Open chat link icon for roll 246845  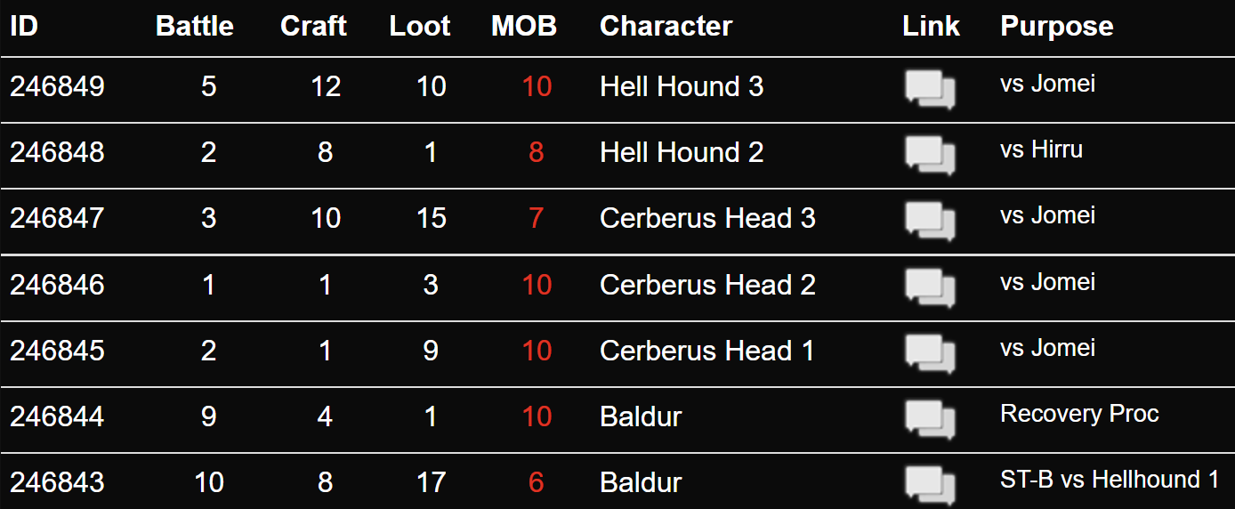coord(931,352)
